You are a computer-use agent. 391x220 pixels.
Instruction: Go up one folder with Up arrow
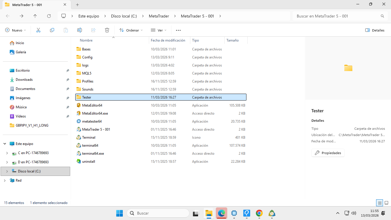[35, 16]
